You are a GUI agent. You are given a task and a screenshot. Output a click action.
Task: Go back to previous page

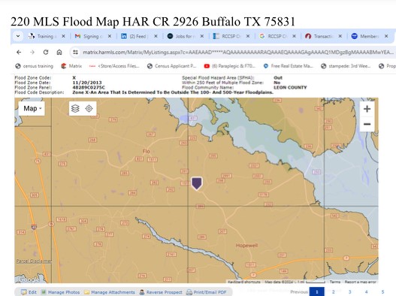click(19, 53)
